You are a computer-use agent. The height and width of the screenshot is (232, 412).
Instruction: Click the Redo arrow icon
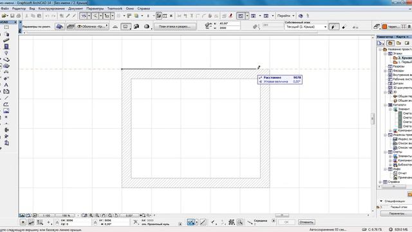(x=53, y=16)
